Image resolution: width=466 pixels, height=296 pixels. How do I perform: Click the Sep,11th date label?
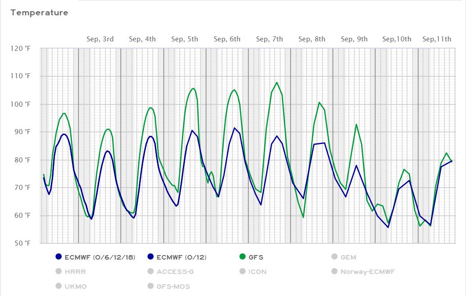point(436,39)
